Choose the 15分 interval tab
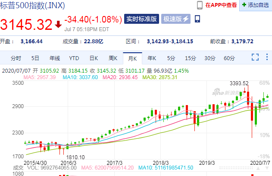The image size is (272, 176). pos(191,58)
